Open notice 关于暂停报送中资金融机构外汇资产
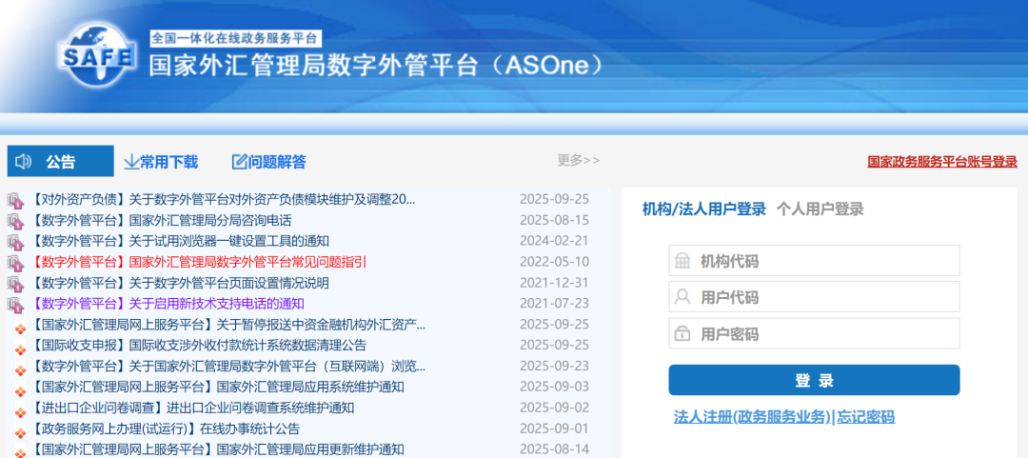The height and width of the screenshot is (458, 1028). [228, 325]
